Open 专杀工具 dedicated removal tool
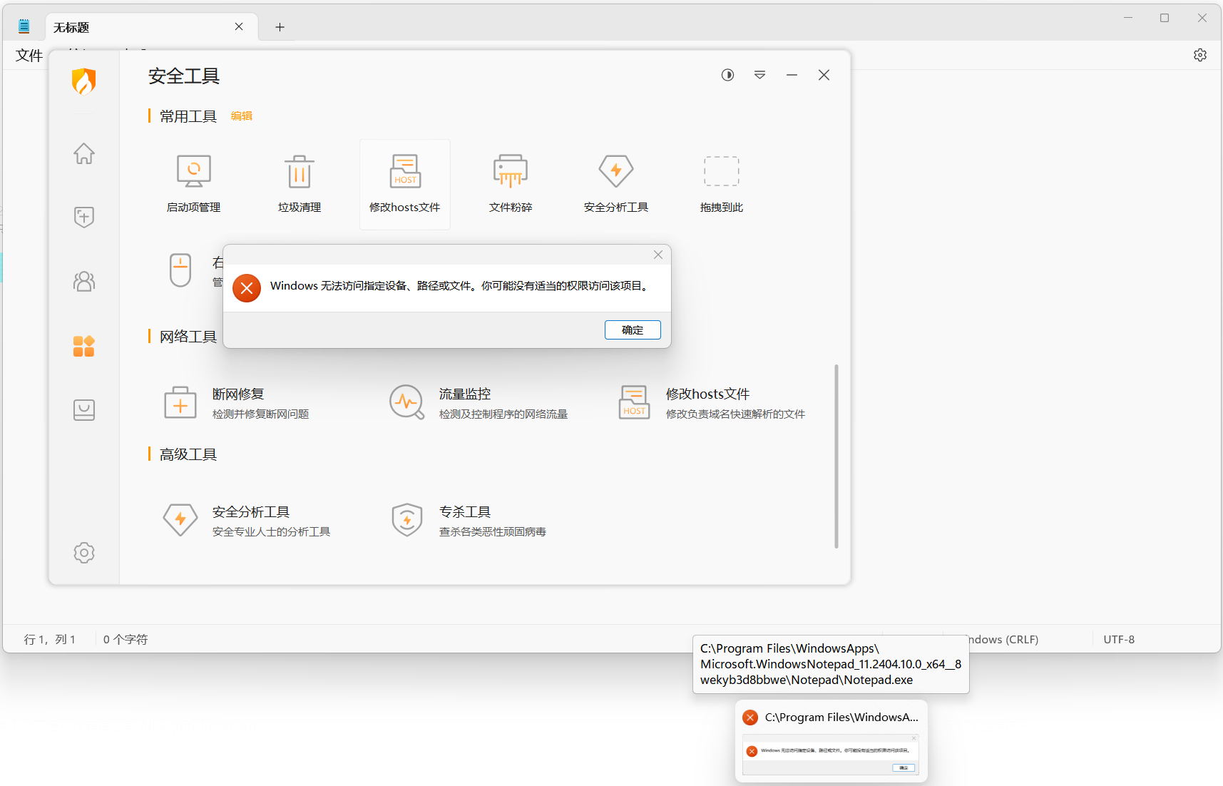This screenshot has height=786, width=1223. click(469, 521)
